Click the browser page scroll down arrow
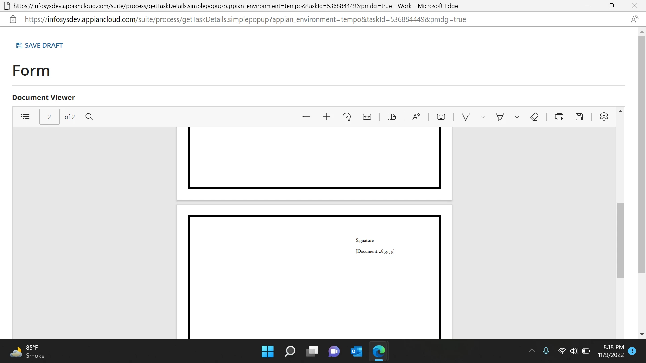 [x=642, y=334]
